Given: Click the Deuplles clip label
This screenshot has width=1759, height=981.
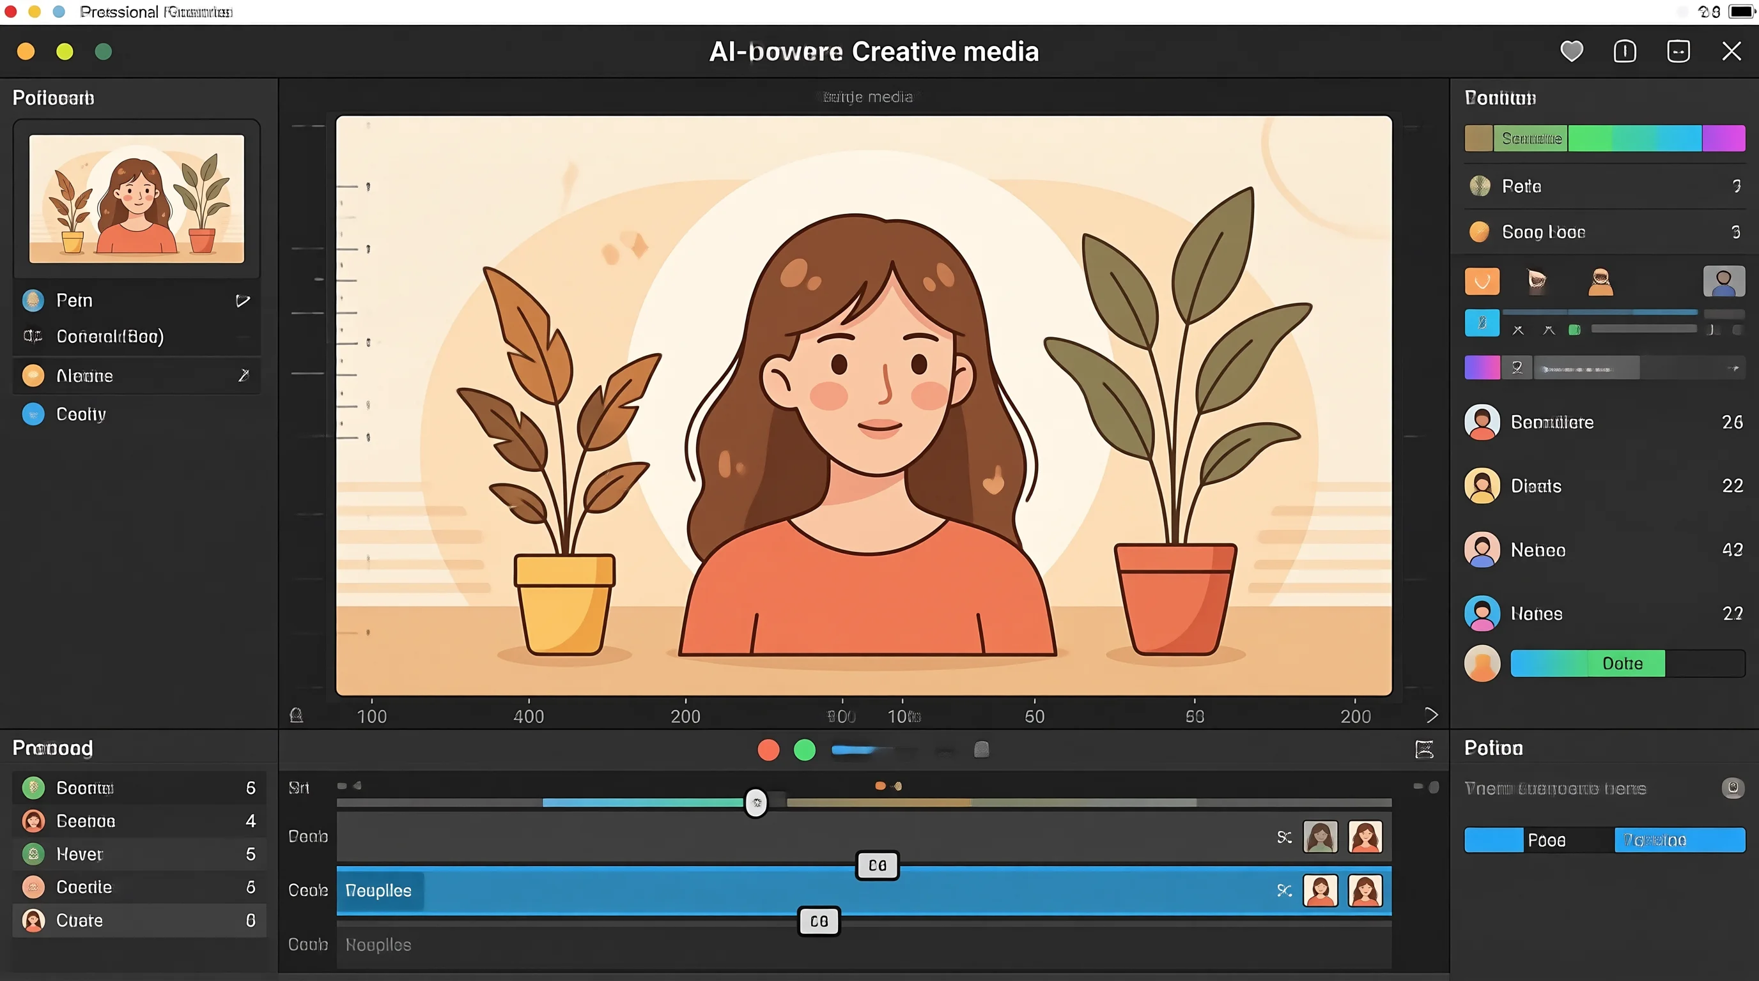Looking at the screenshot, I should tap(378, 890).
